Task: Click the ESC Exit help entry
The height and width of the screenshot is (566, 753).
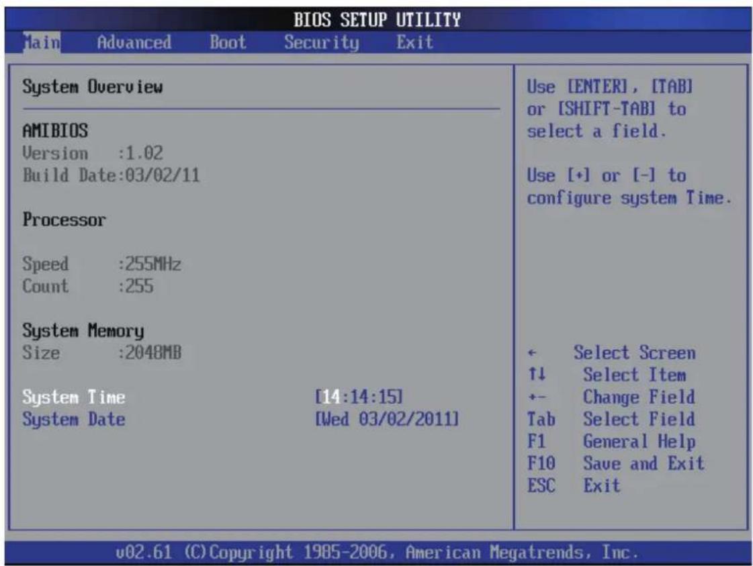Action: pyautogui.click(x=574, y=486)
